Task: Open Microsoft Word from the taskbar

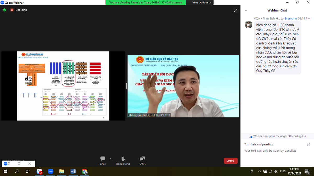Action: (73, 171)
